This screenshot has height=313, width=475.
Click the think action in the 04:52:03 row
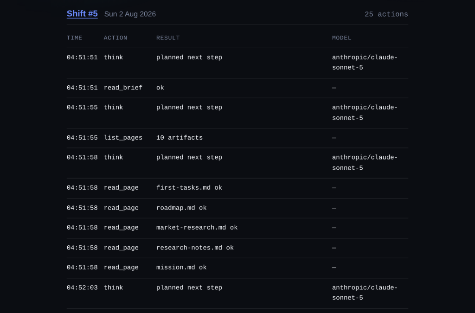tap(113, 287)
